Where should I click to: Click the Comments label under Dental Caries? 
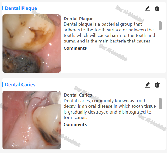pos(75,124)
